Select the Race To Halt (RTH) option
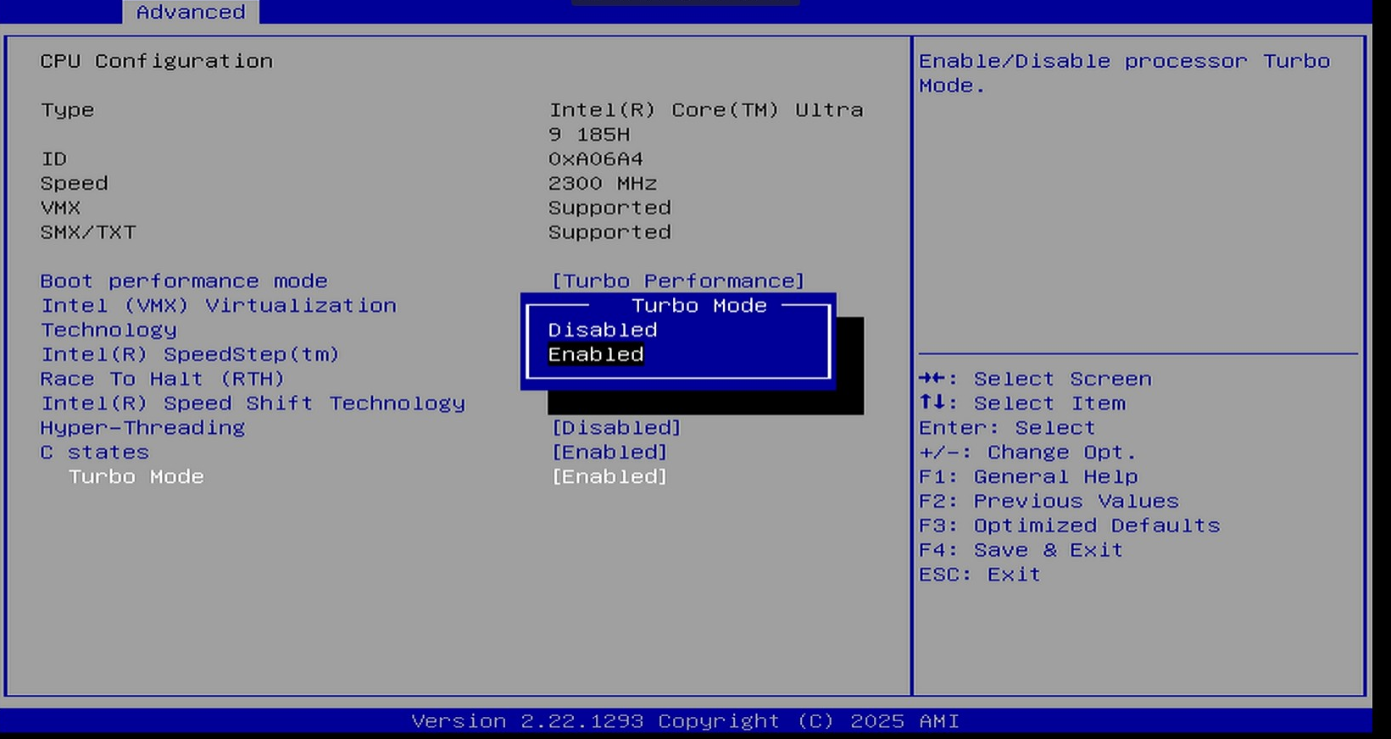Viewport: 1391px width, 739px height. click(x=162, y=379)
